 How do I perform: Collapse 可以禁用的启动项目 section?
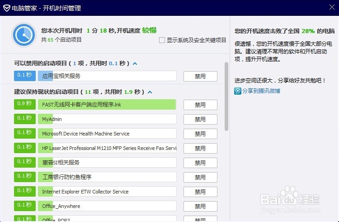(135, 63)
